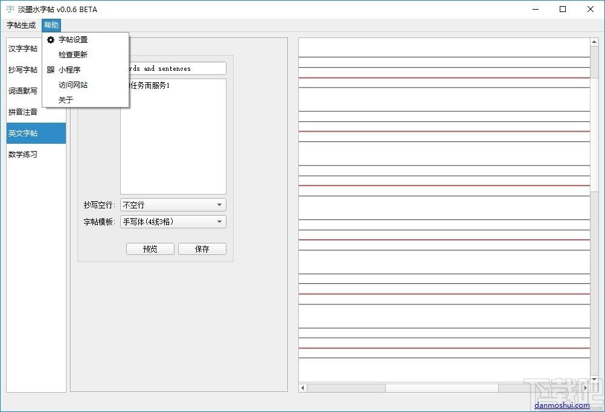
Task: Click the preview vertical scrollbar down arrow
Action: (x=594, y=379)
